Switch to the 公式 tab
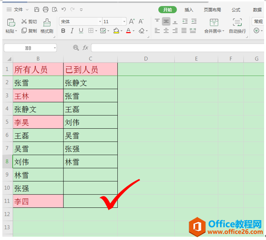This screenshot has width=266, height=240. pos(236,10)
